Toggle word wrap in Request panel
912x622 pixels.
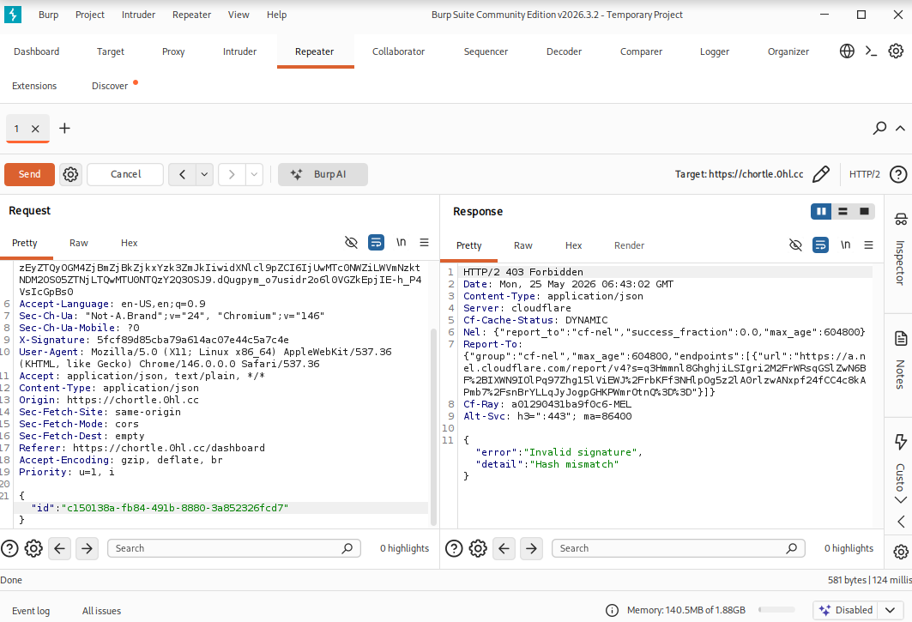(377, 242)
